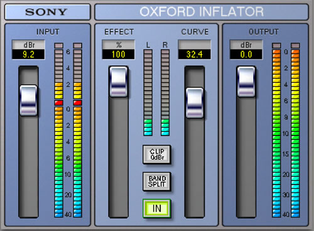Image resolution: width=314 pixels, height=231 pixels.
Task: Click the SONY logo panel
Action: pyautogui.click(x=48, y=12)
